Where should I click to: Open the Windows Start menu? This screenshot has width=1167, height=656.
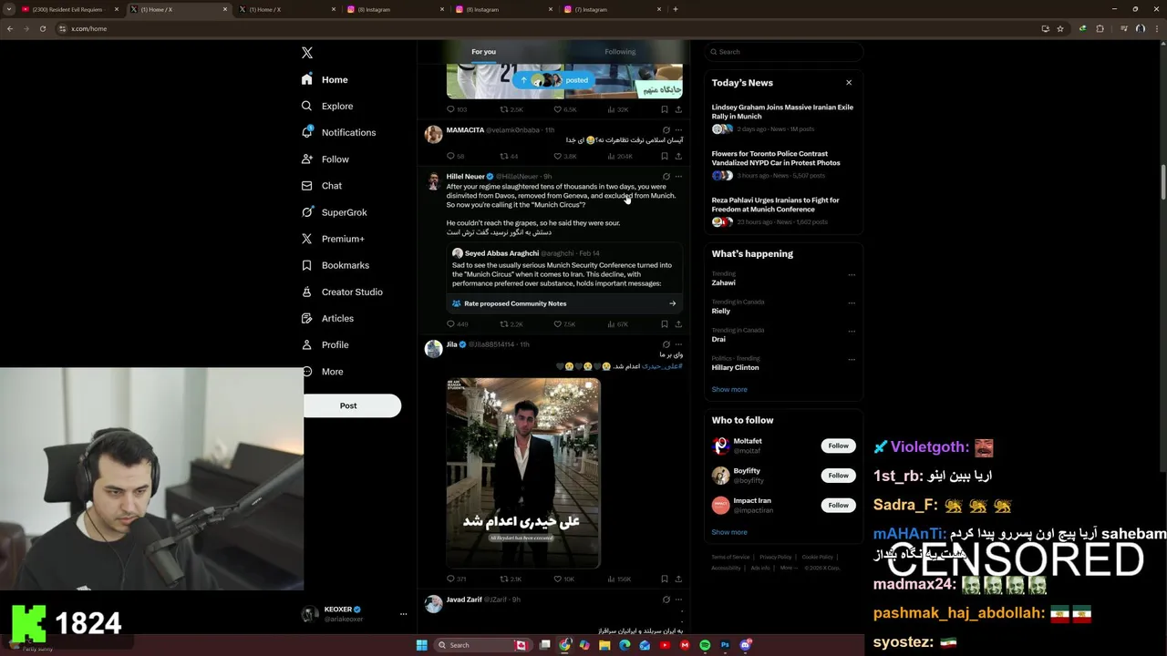tap(421, 645)
